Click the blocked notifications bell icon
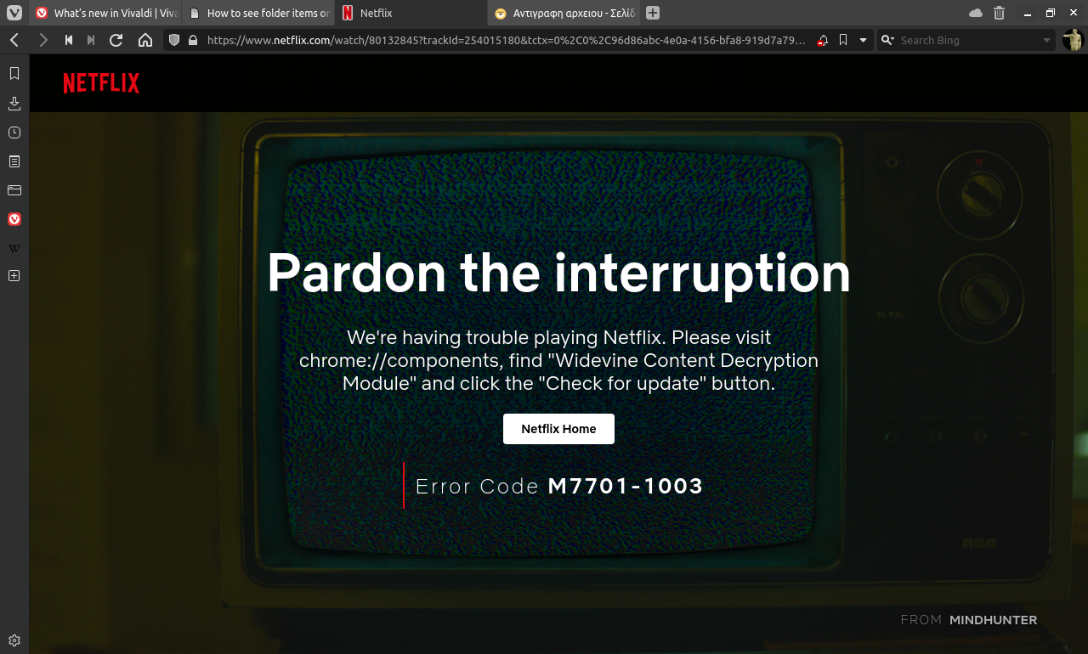The image size is (1088, 654). click(823, 40)
